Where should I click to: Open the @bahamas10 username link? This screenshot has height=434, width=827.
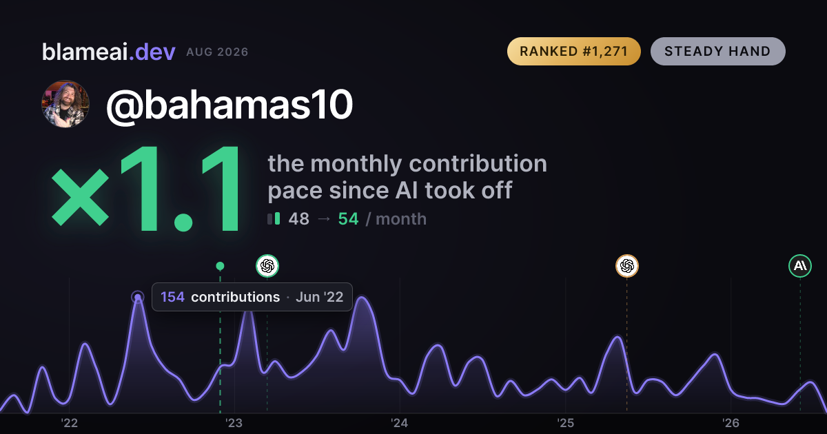[x=229, y=105]
